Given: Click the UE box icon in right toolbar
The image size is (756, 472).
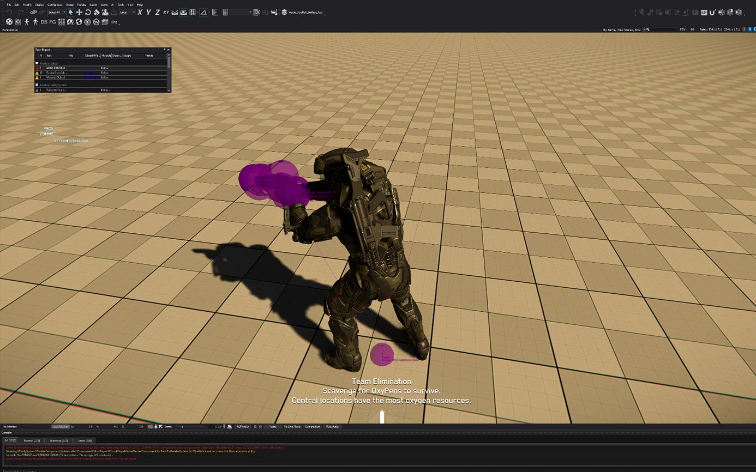Looking at the screenshot, I should [704, 12].
